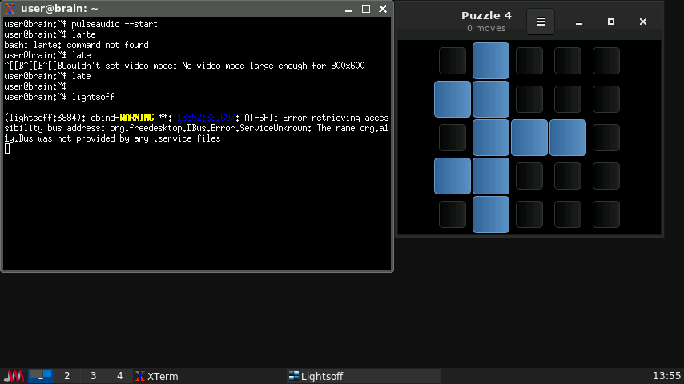Toggle the lit fourth tile in the middle row
Screen dimensions: 684x384
click(x=568, y=138)
